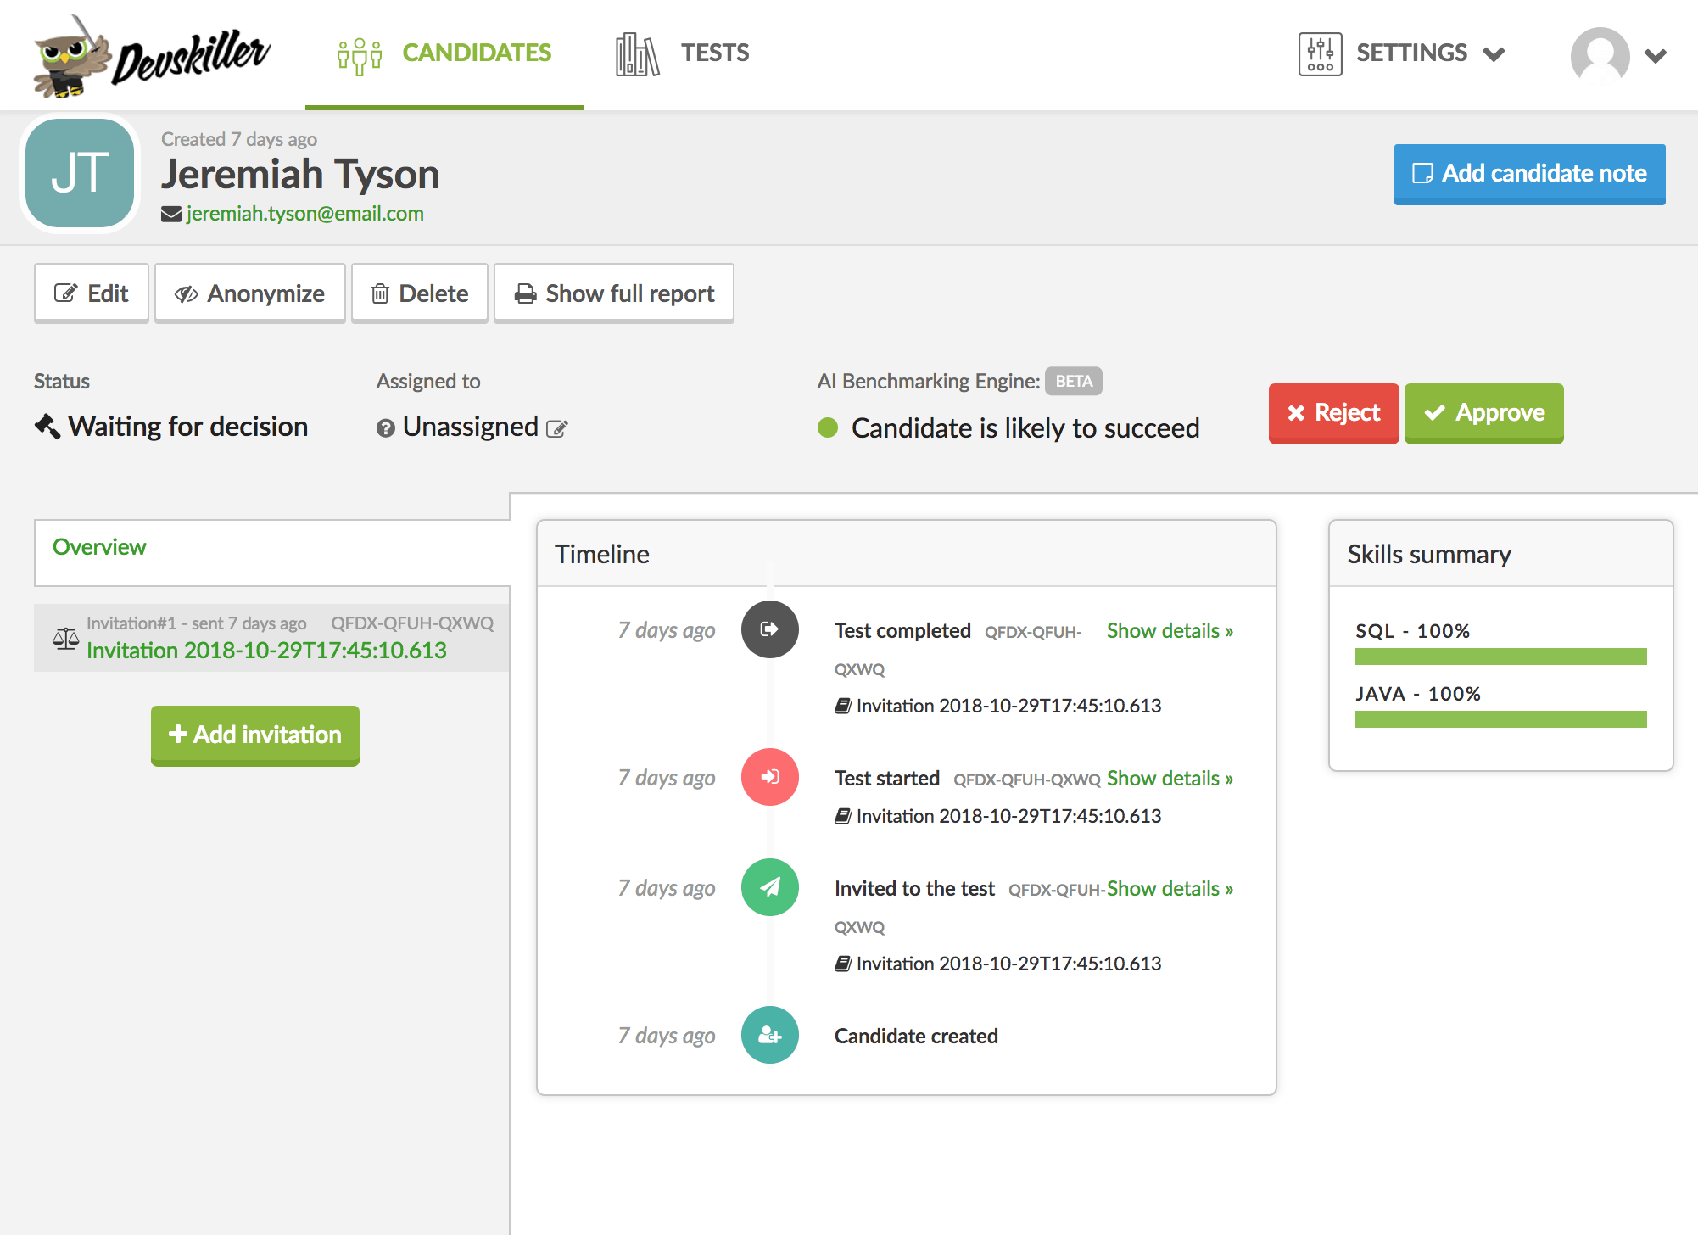Click the JT candidate avatar
This screenshot has width=1698, height=1235.
pyautogui.click(x=80, y=173)
